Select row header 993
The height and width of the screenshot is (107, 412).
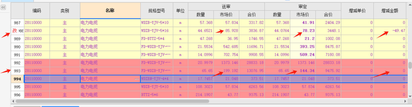[17, 71]
